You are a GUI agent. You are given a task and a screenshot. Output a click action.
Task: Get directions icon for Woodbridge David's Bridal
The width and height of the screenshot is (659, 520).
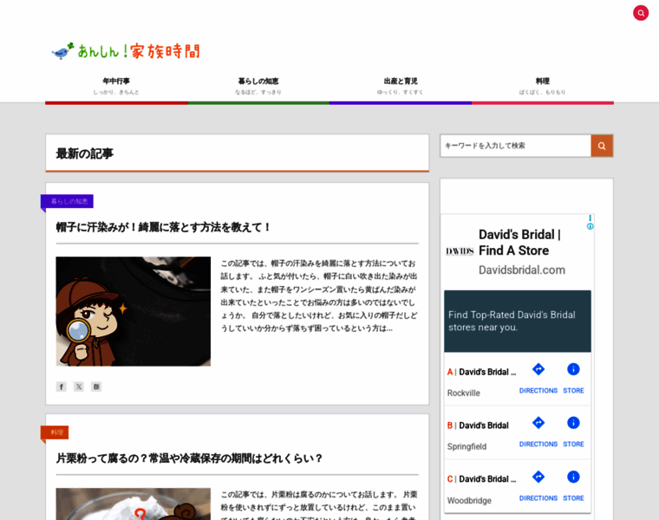(x=538, y=477)
